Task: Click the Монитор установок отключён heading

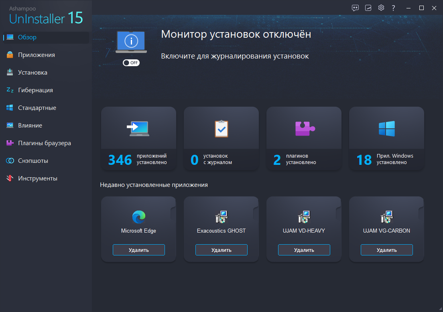Action: coord(236,34)
